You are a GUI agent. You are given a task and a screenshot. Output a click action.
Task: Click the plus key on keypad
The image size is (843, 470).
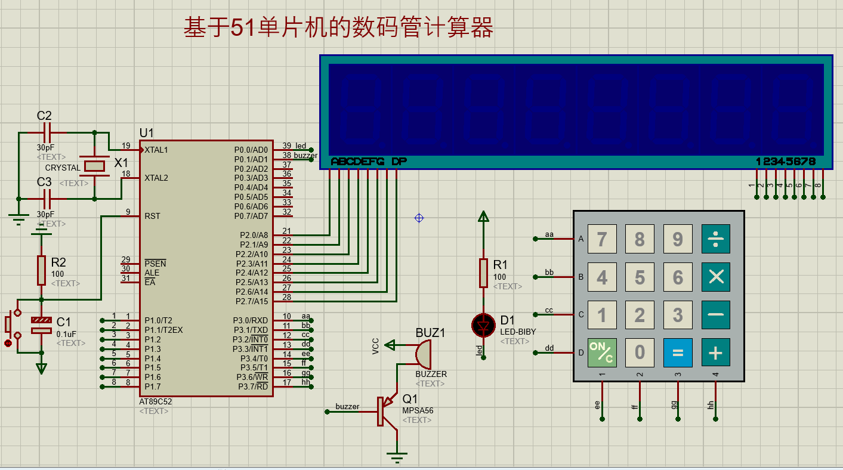pyautogui.click(x=715, y=353)
